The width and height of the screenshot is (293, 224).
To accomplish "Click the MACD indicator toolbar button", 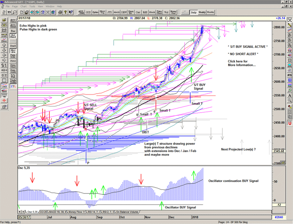I will pyautogui.click(x=116, y=12).
